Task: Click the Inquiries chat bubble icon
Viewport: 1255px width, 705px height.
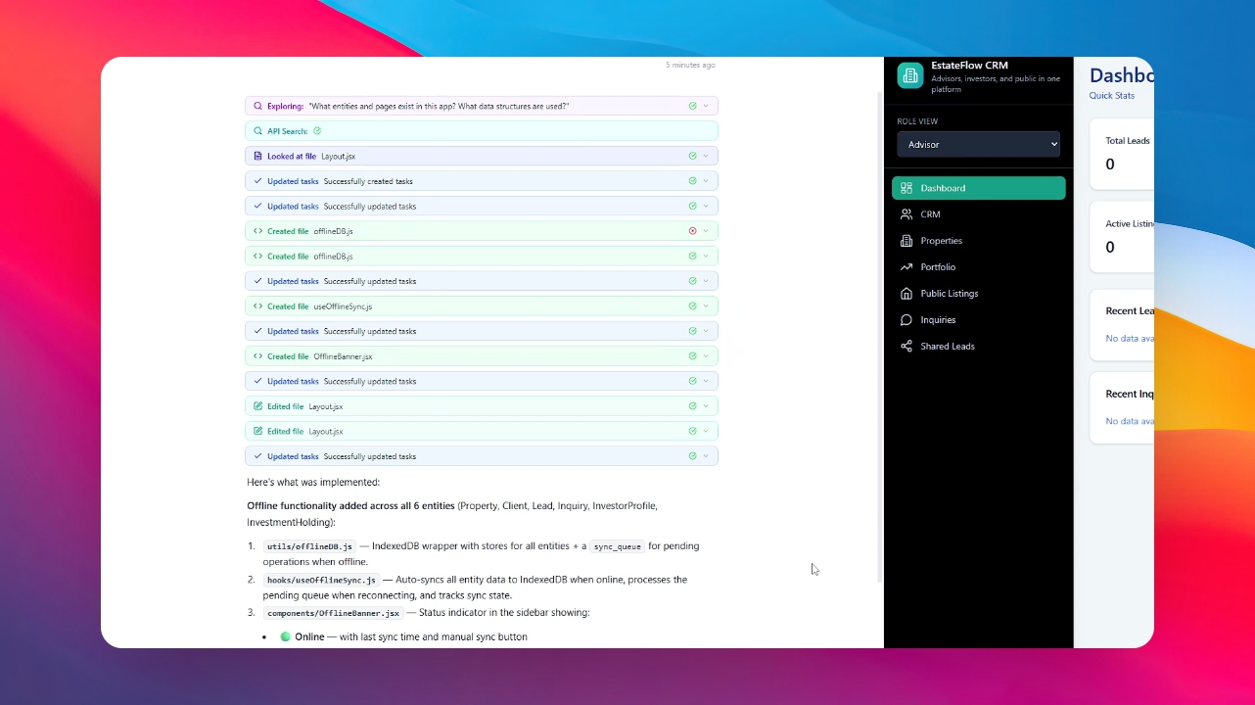Action: click(x=906, y=320)
